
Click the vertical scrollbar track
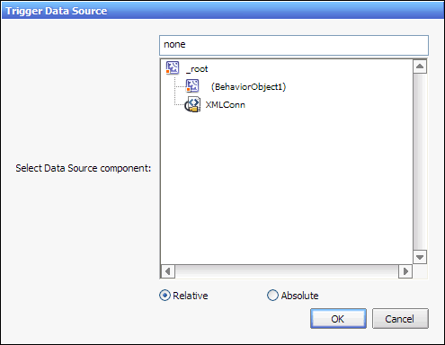[420, 162]
